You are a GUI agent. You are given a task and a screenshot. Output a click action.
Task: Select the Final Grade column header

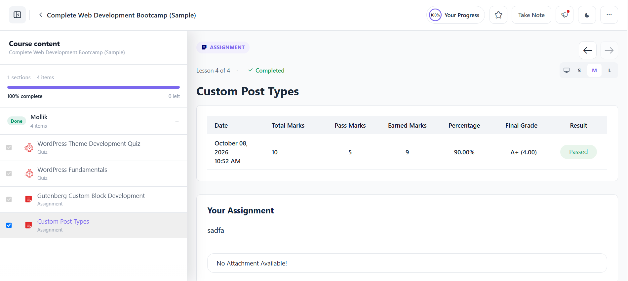521,126
